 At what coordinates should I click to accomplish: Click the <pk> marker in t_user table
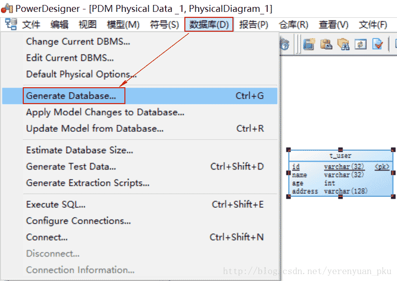click(x=382, y=167)
